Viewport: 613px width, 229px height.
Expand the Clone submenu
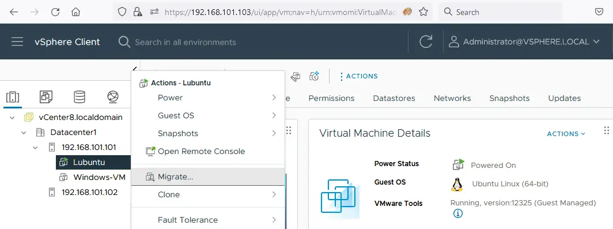(x=208, y=194)
